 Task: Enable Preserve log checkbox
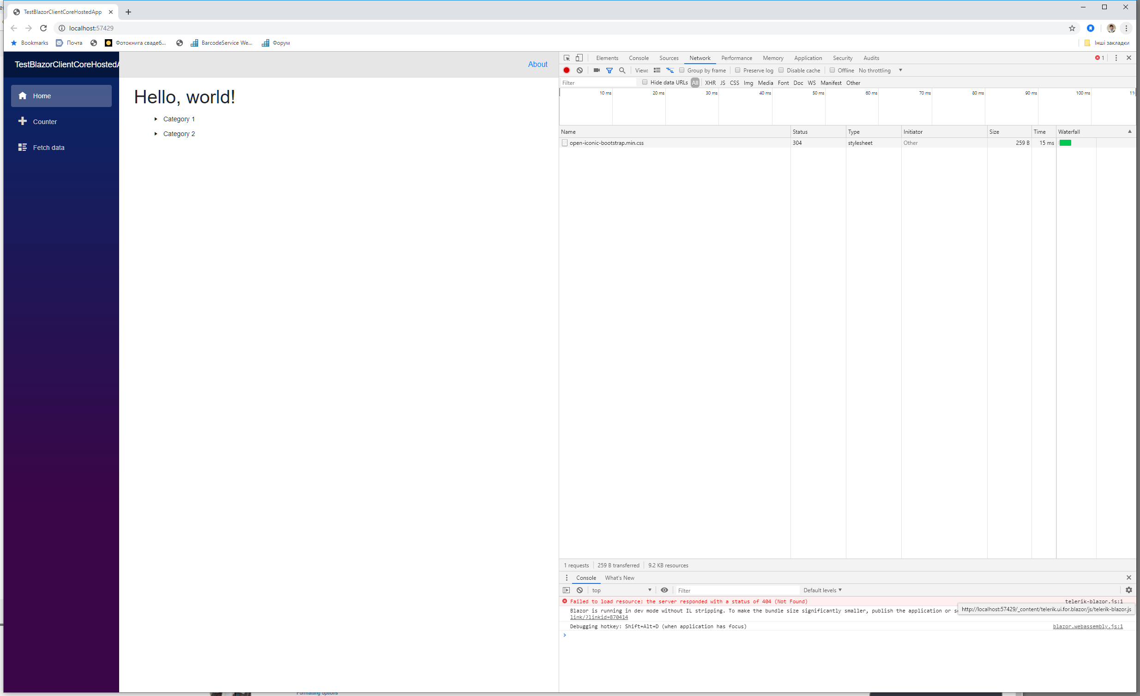[x=738, y=70]
